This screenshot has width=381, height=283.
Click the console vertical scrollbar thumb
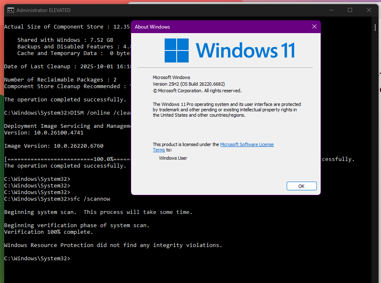tap(375, 27)
